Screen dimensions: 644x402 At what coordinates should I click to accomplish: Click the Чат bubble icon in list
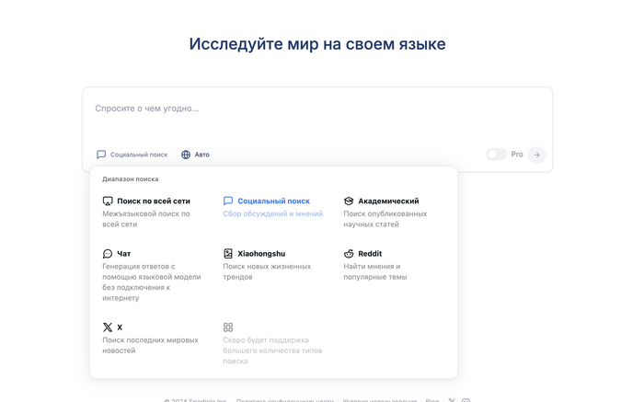coord(108,254)
